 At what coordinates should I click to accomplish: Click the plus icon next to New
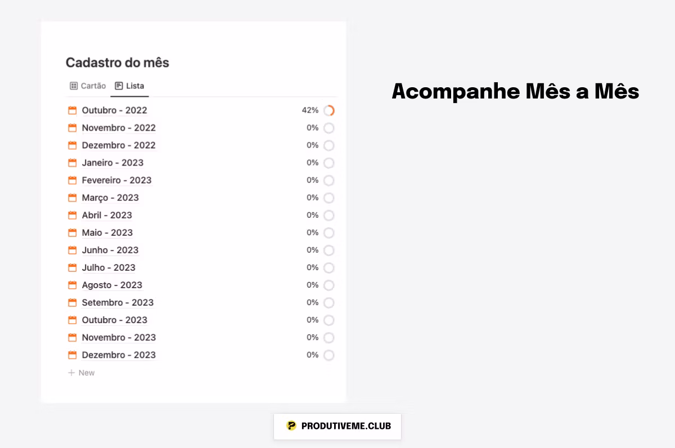(71, 373)
